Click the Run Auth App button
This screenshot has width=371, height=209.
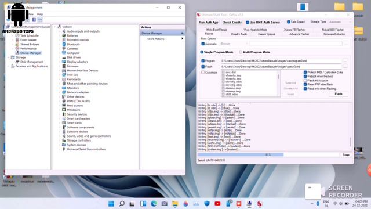[x=209, y=22]
